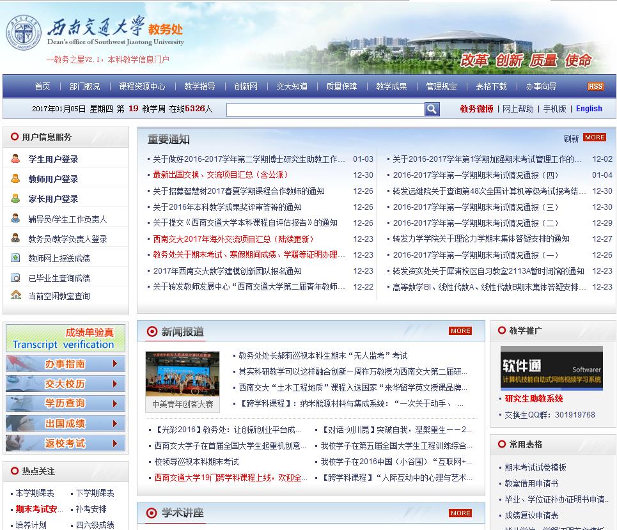
Task: Open 研究生助教系统 link
Action: click(534, 398)
